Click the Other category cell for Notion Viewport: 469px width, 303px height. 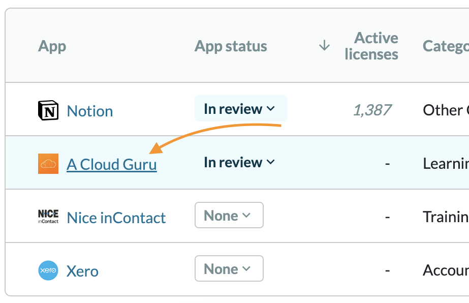point(445,110)
